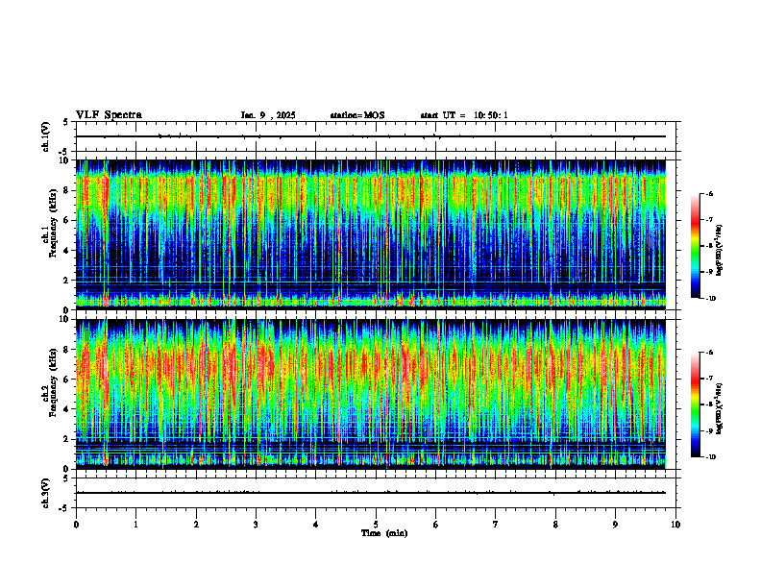Click the color scale bar beside ch.2 spectrogram
The height and width of the screenshot is (588, 761).
click(695, 404)
